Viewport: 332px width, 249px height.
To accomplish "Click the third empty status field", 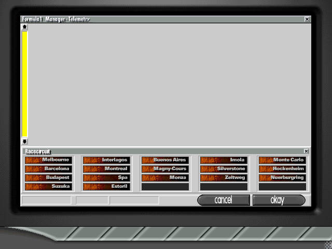I will [x=134, y=200].
